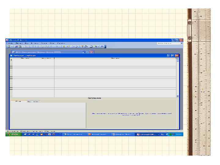Open the Properties toolbar icon
Image resolution: width=220 pixels, height=165 pixels.
click(82, 46)
